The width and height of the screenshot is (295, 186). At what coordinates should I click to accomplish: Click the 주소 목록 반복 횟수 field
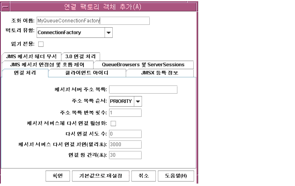pyautogui.click(x=125, y=113)
